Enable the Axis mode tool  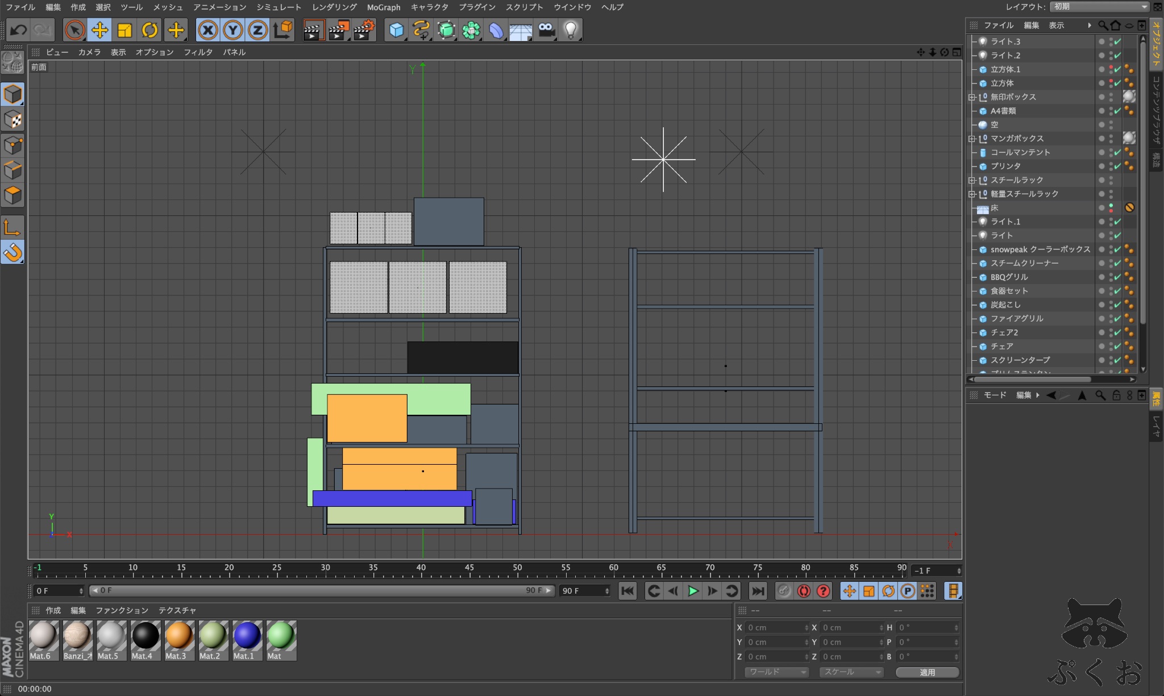click(x=13, y=227)
